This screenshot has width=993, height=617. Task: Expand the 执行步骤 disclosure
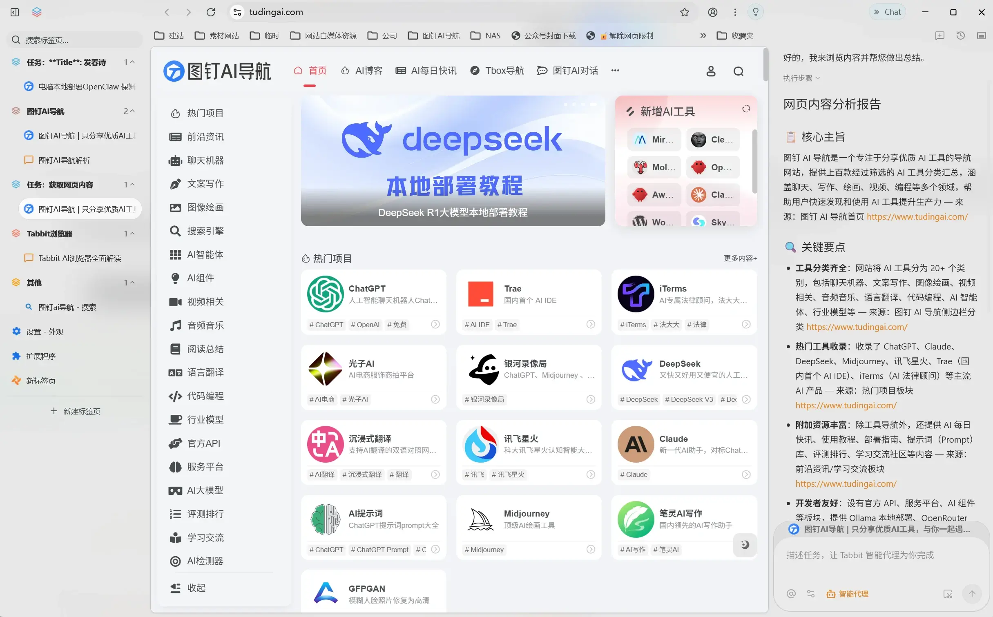click(801, 78)
